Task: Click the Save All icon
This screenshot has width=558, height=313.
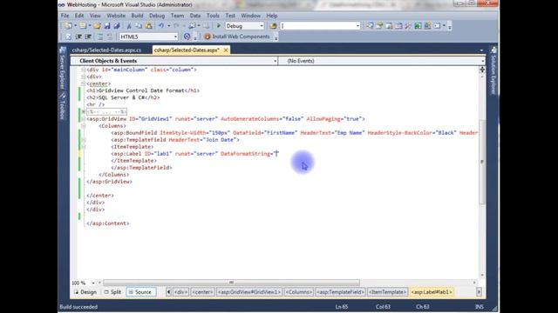Action: pos(116,26)
